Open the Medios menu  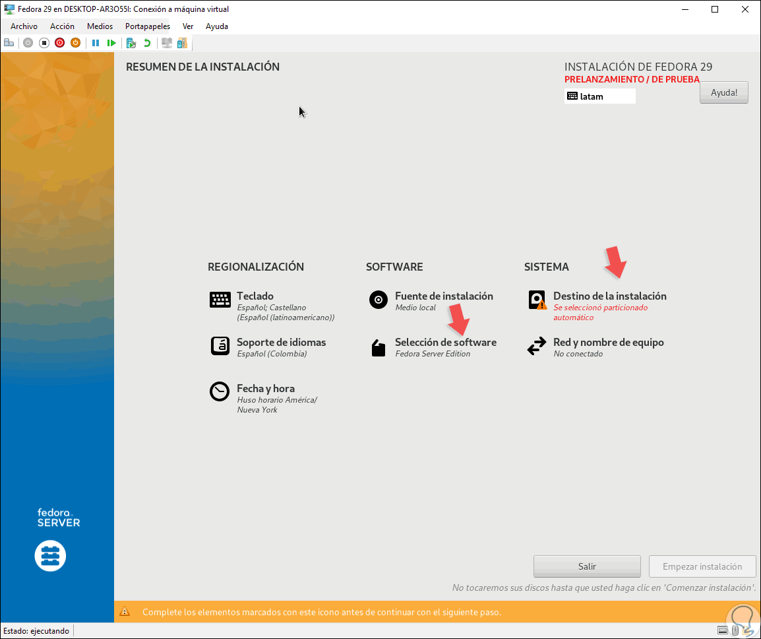[100, 26]
